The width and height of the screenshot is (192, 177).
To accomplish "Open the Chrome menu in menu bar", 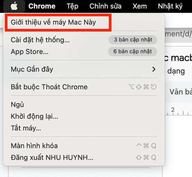I will click(42, 6).
